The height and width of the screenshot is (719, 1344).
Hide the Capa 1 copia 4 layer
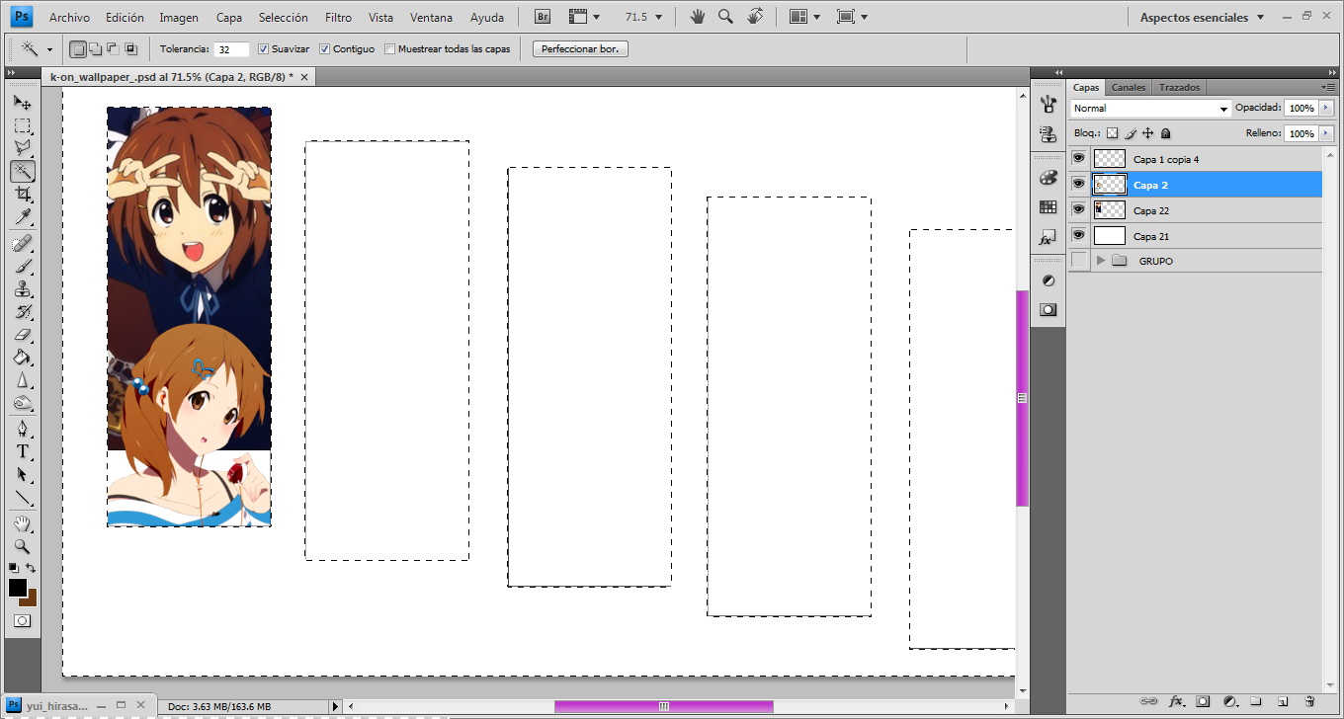point(1078,158)
